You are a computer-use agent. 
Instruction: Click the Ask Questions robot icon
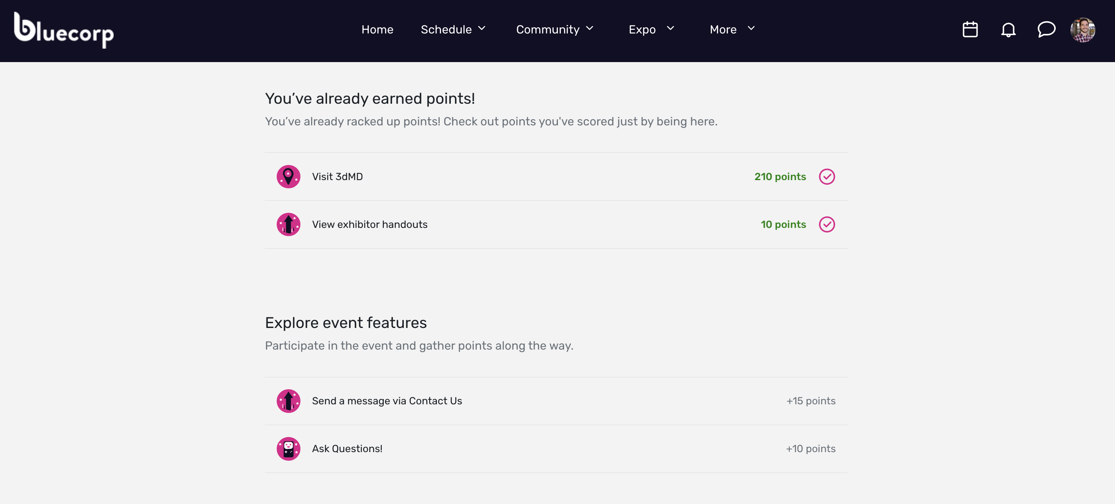click(288, 448)
